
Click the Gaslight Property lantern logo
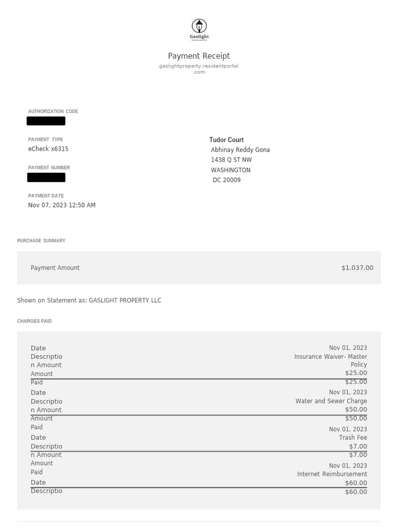199,29
